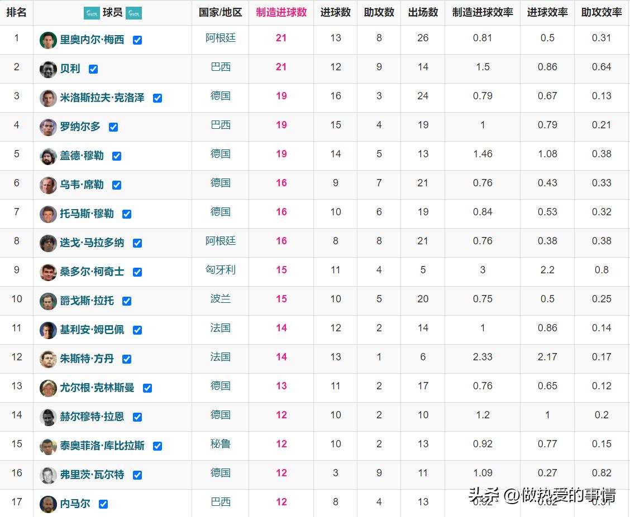Click the 制造进球数 sorted column header
630x517 pixels.
click(x=281, y=12)
